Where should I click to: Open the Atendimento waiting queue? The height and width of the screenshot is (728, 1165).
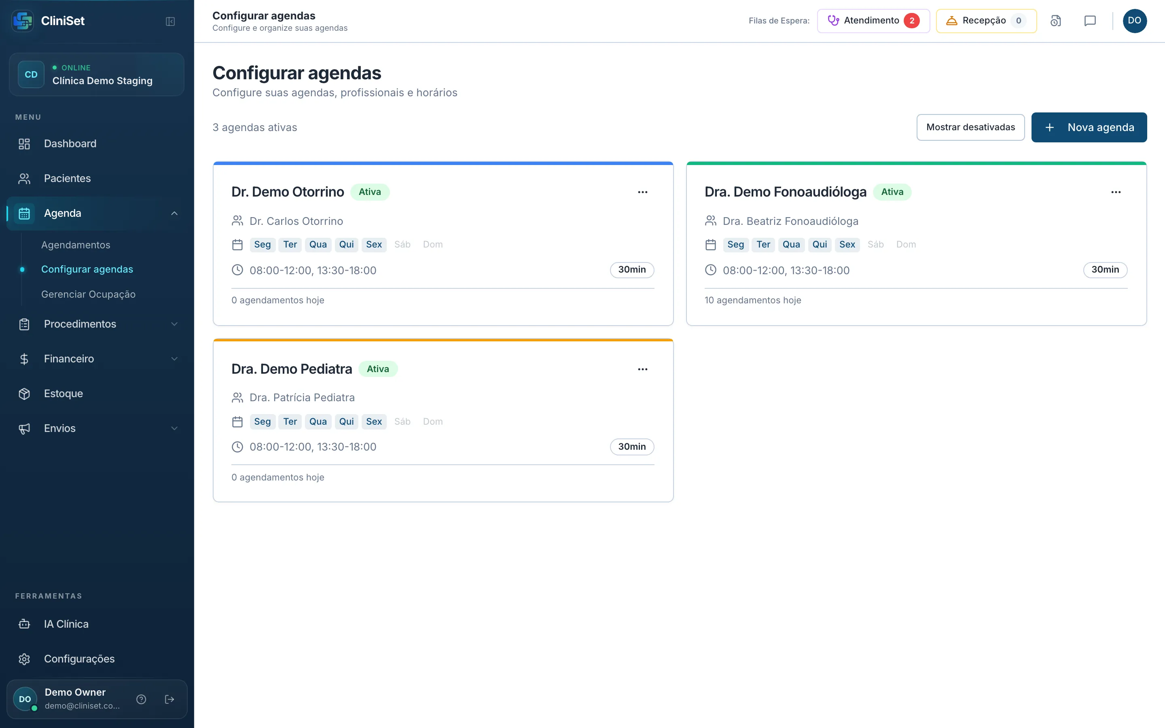[x=873, y=21]
